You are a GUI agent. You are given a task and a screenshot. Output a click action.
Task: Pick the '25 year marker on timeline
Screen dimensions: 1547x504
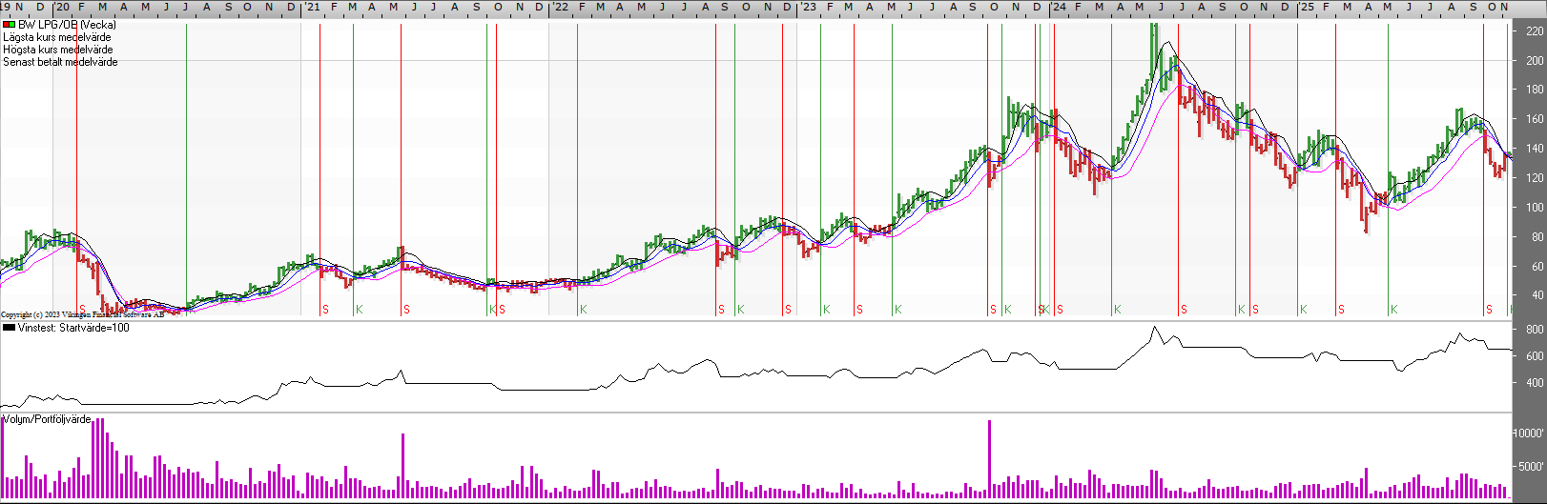[1306, 7]
